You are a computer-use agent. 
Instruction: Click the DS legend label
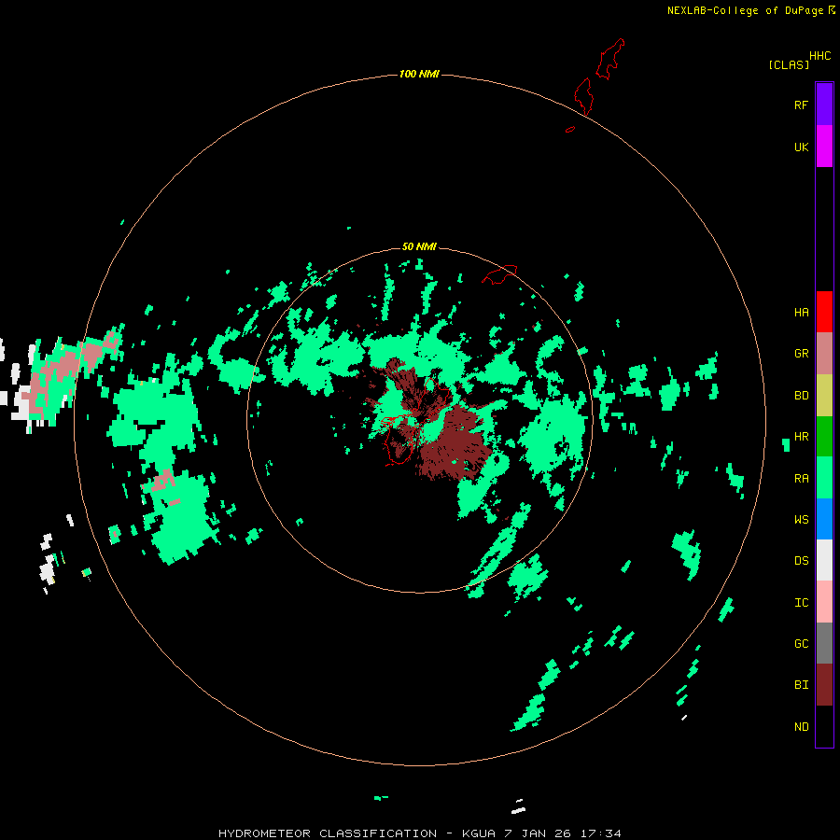(x=801, y=561)
